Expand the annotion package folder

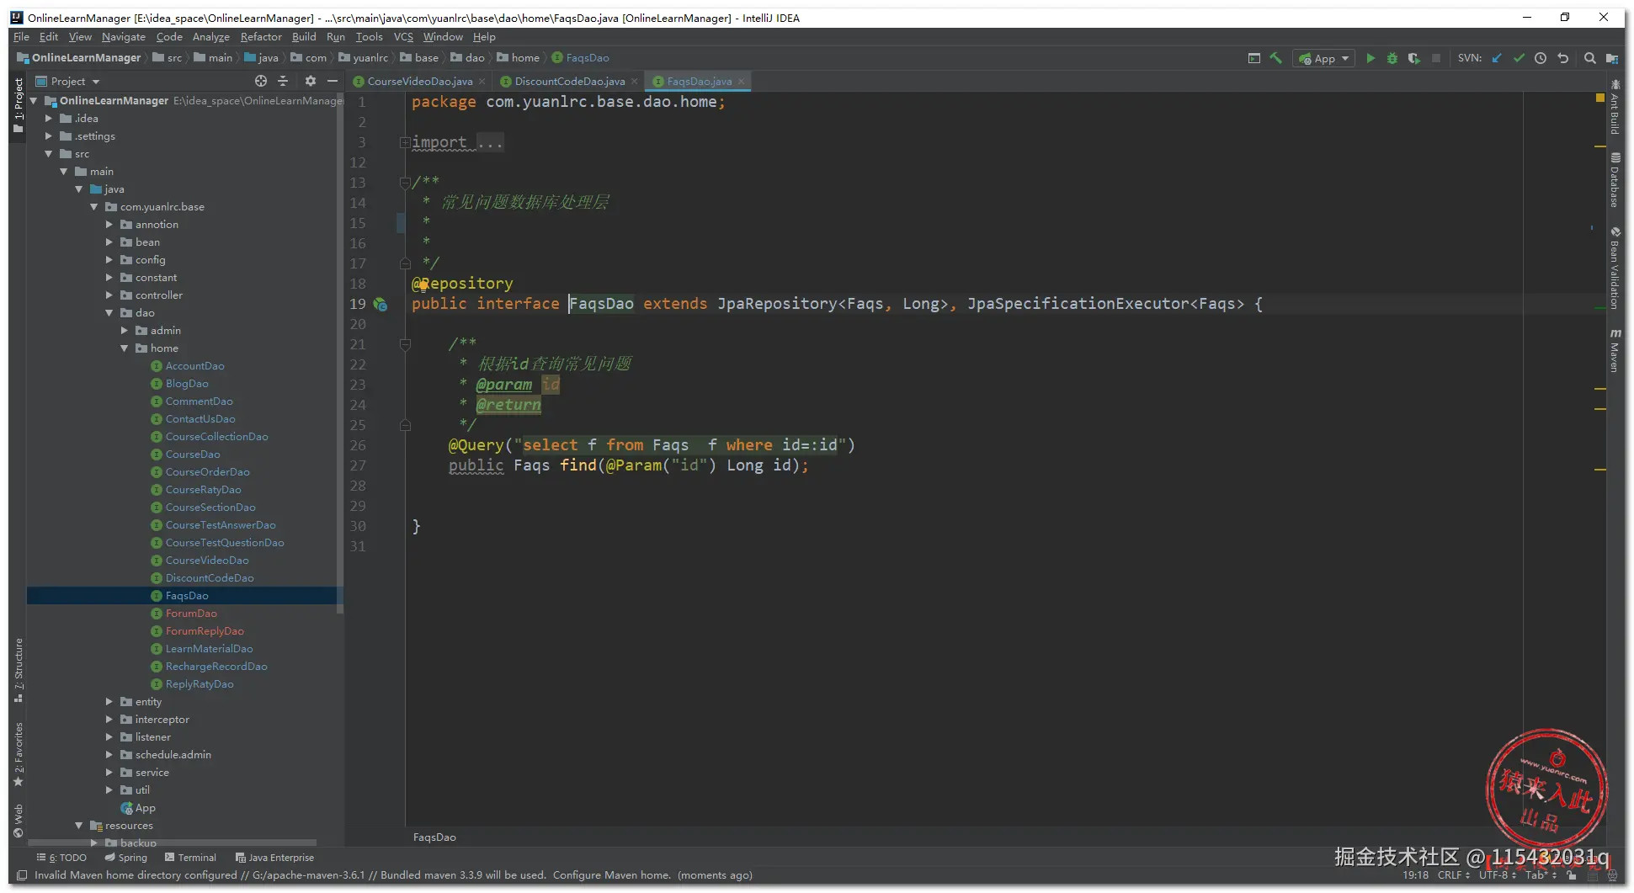[x=109, y=225]
